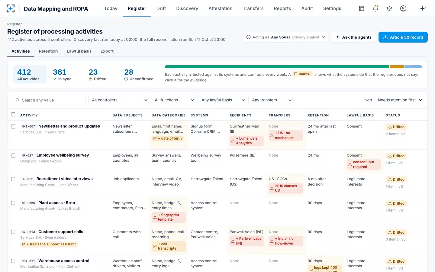Go to the Attestation nav tab
Viewport: 435px width, 272px height.
[x=221, y=8]
